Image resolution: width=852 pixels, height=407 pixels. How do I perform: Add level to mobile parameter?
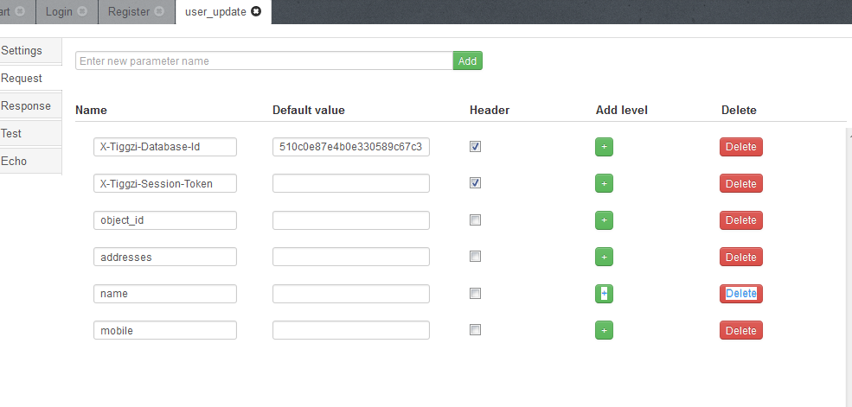(604, 330)
